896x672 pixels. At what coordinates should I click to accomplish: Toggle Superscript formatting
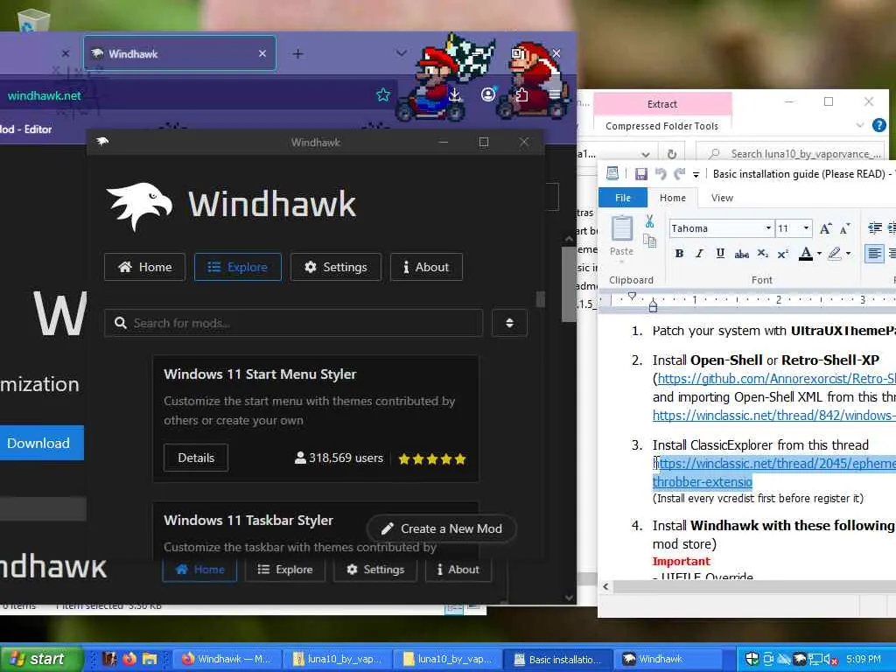(783, 253)
